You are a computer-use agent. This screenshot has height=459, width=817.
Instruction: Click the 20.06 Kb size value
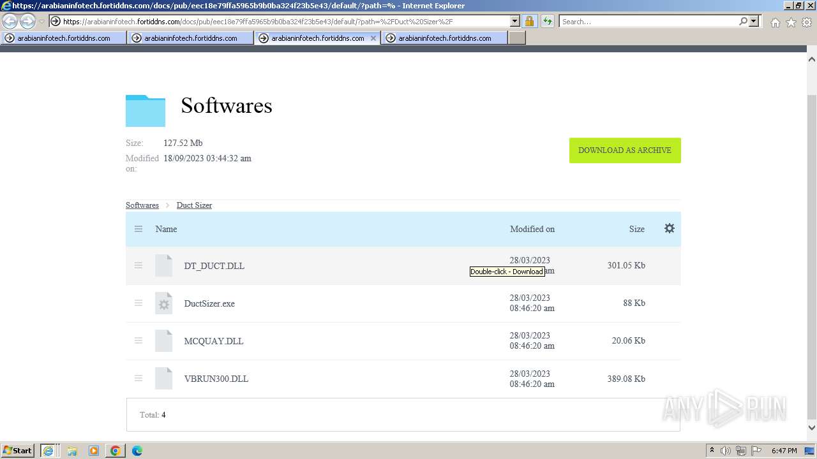point(629,340)
